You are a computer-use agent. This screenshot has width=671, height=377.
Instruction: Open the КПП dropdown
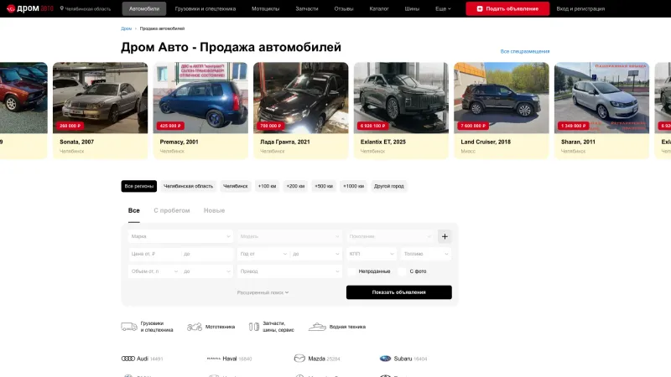372,254
